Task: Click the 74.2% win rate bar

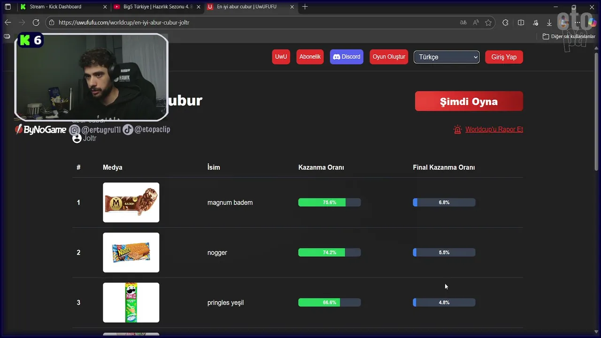Action: 330,253
